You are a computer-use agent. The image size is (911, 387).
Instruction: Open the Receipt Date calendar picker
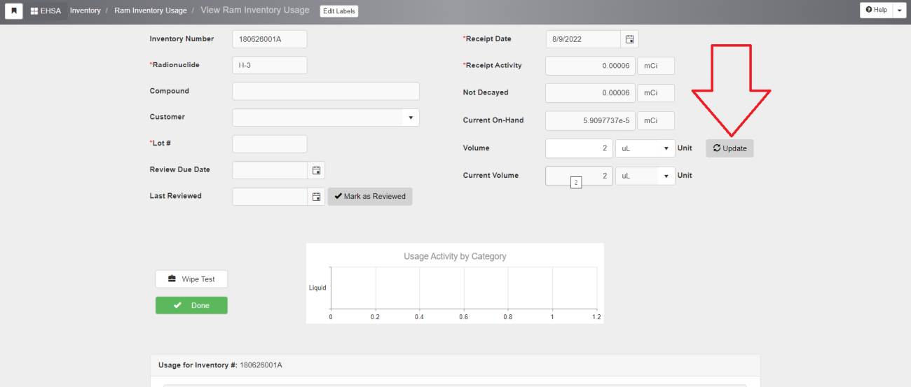coord(629,39)
